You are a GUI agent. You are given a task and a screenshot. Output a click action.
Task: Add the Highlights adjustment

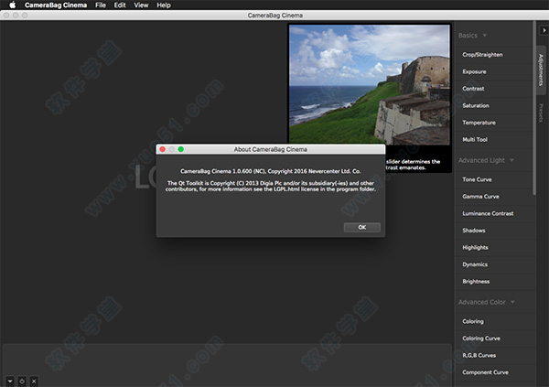tap(494, 247)
